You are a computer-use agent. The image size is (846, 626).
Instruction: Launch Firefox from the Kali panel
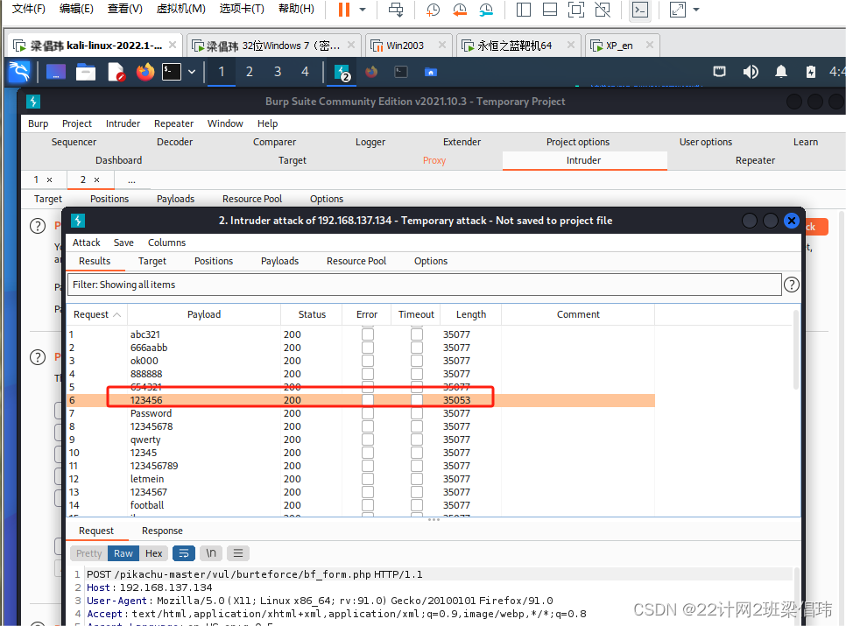click(x=145, y=72)
